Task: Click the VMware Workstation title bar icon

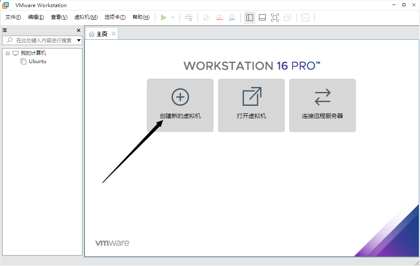Action: coord(5,5)
